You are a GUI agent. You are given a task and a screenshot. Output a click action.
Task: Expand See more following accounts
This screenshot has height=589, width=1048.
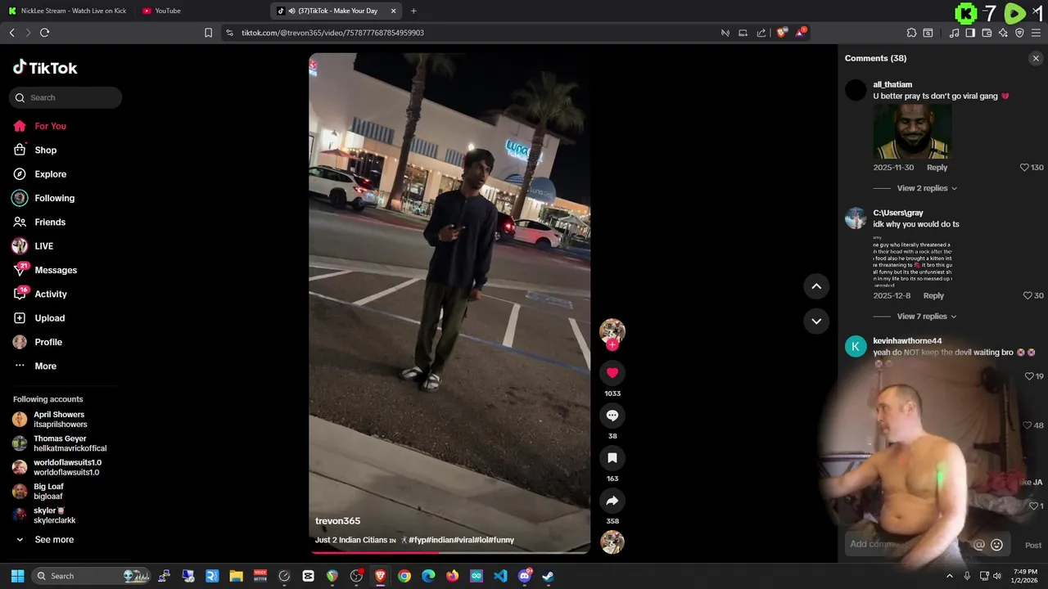click(x=54, y=540)
